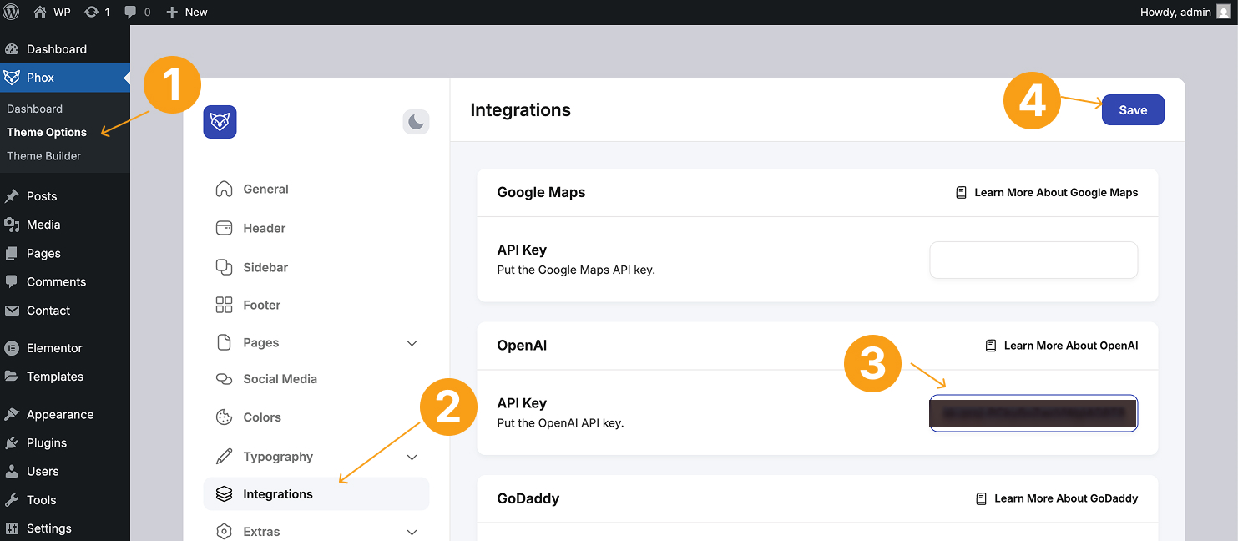Screen dimensions: 1238x541
Task: Open the Phox logo icon in theme options
Action: pyautogui.click(x=220, y=121)
